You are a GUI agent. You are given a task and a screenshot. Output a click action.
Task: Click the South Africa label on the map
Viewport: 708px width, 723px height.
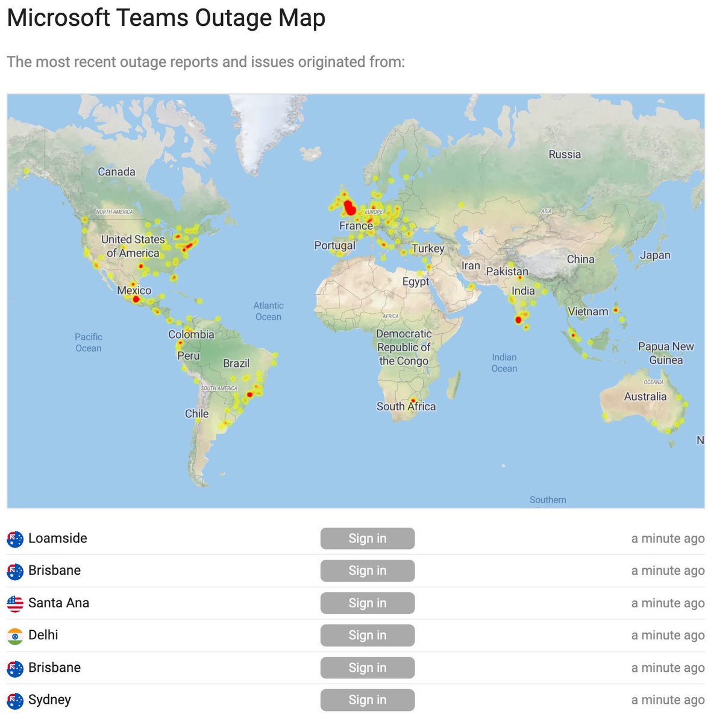pyautogui.click(x=406, y=407)
